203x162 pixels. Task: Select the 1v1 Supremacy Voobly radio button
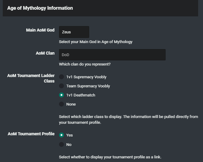point(61,77)
